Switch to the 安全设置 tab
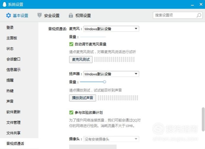The image size is (205, 149). click(48, 15)
